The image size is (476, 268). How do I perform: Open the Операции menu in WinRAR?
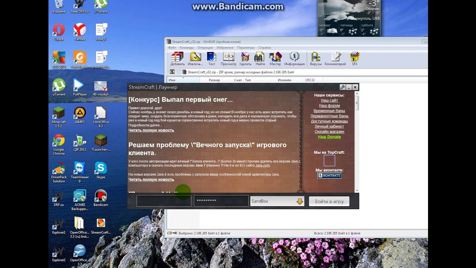pyautogui.click(x=205, y=48)
